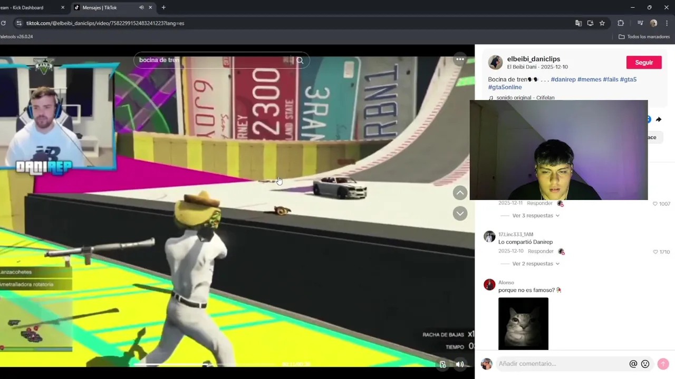675x379 pixels.
Task: Mute the TikTok tab audio icon
Action: click(x=141, y=7)
